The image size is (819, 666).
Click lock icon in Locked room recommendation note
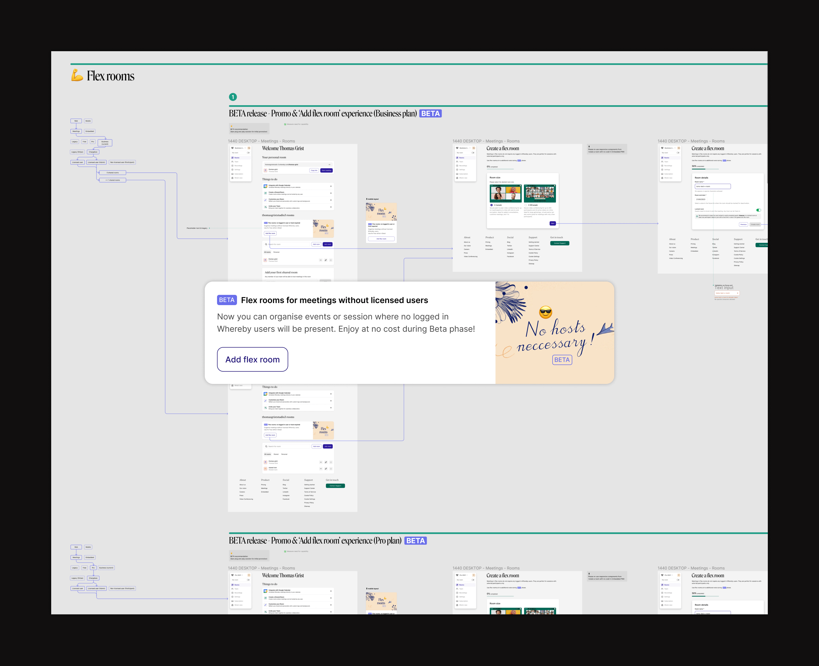(x=697, y=216)
